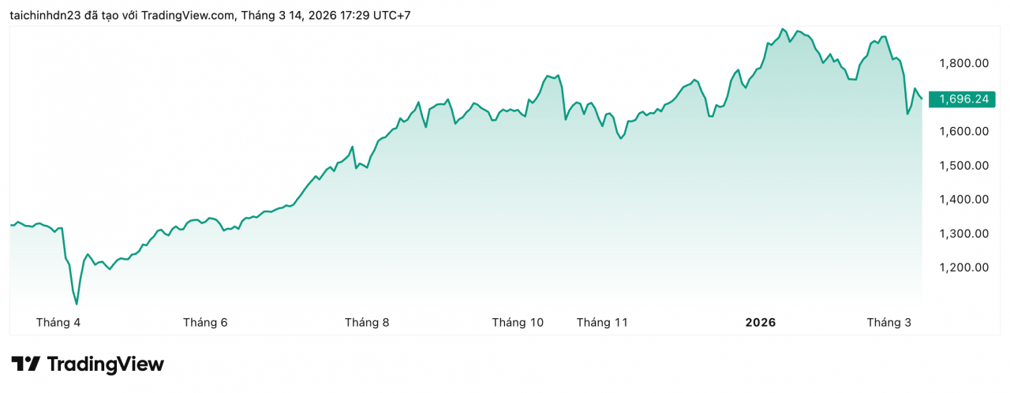This screenshot has height=393, width=1010.
Task: Click the highest peak of the chart line
Action: pos(783,29)
